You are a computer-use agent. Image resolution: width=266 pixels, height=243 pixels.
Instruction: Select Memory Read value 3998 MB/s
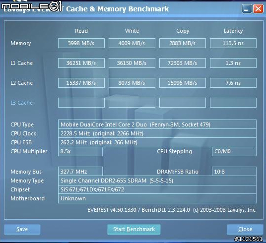point(81,43)
